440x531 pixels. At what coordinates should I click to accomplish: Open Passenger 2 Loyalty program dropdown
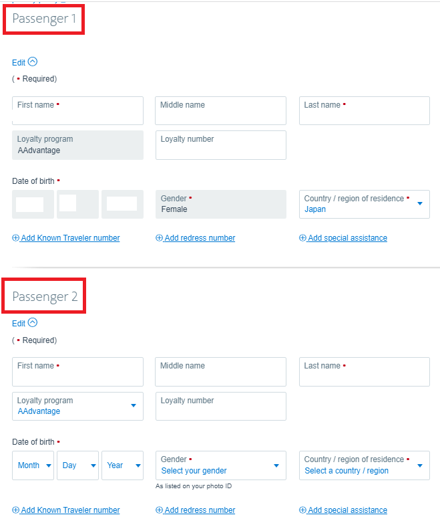click(x=78, y=406)
